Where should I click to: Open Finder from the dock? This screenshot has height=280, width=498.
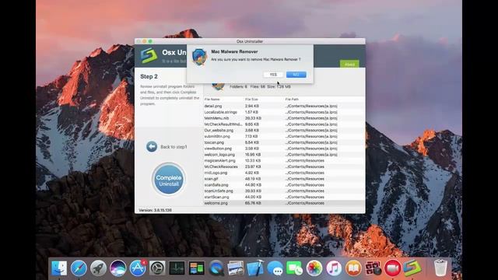click(x=59, y=268)
